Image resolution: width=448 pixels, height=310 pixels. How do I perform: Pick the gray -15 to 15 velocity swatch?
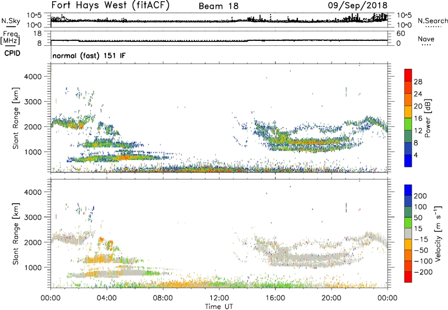(x=408, y=233)
